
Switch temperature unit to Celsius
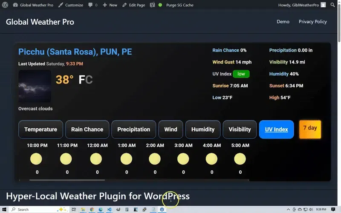point(89,80)
